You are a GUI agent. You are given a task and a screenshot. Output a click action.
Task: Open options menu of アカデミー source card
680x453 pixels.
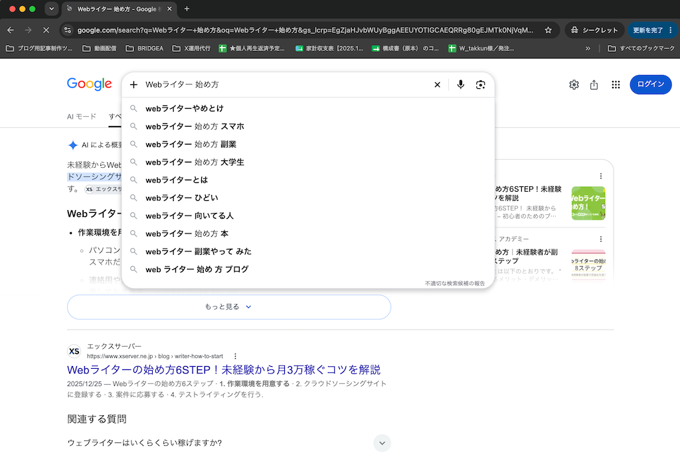point(600,239)
